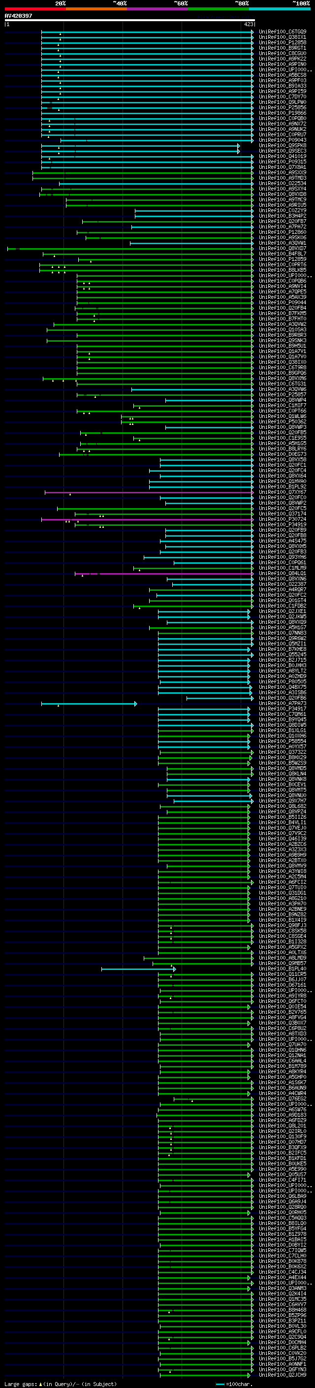Click hit label UniRef100_Q93YH6

pos(283,558)
